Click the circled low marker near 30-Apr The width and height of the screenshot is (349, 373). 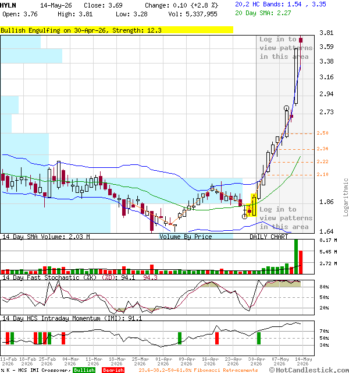pyautogui.click(x=244, y=216)
